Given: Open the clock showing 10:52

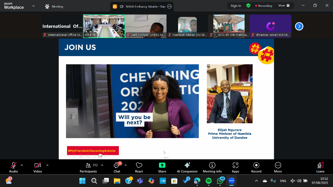Looking at the screenshot, I should tap(320, 181).
